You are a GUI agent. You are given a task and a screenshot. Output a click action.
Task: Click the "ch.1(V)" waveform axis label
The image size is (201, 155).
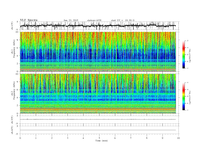(12, 26)
